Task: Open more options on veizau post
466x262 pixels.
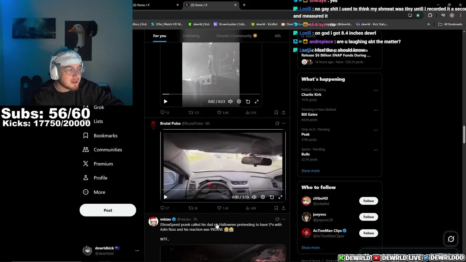Action: pos(284,219)
